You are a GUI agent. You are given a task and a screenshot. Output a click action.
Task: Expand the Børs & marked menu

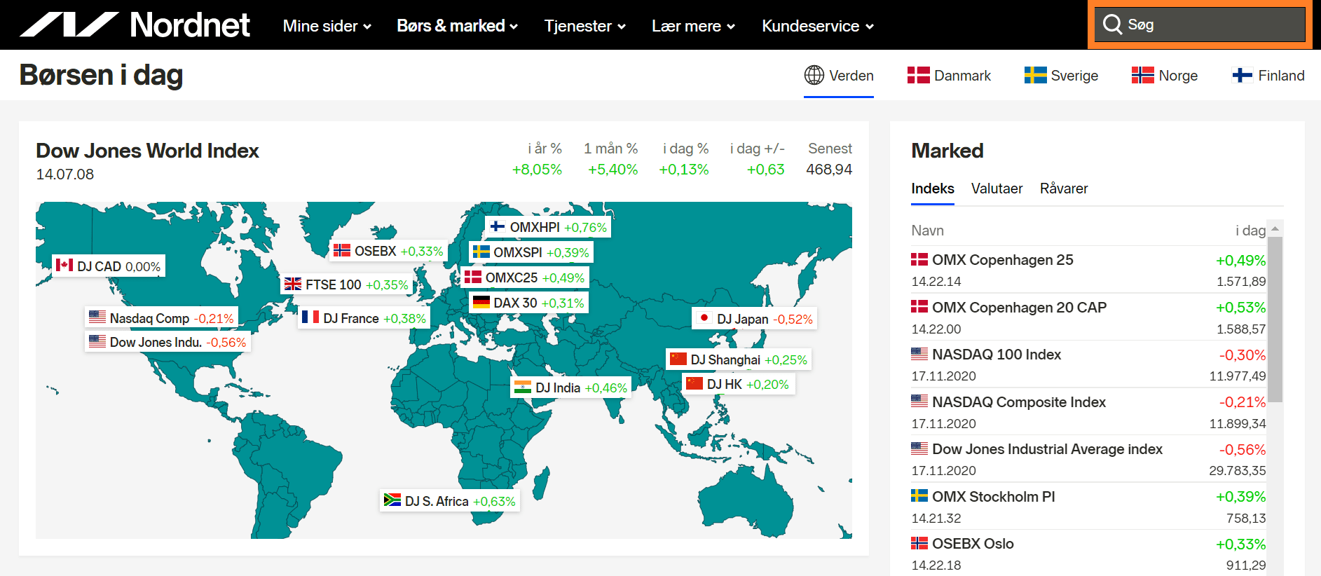pos(457,26)
